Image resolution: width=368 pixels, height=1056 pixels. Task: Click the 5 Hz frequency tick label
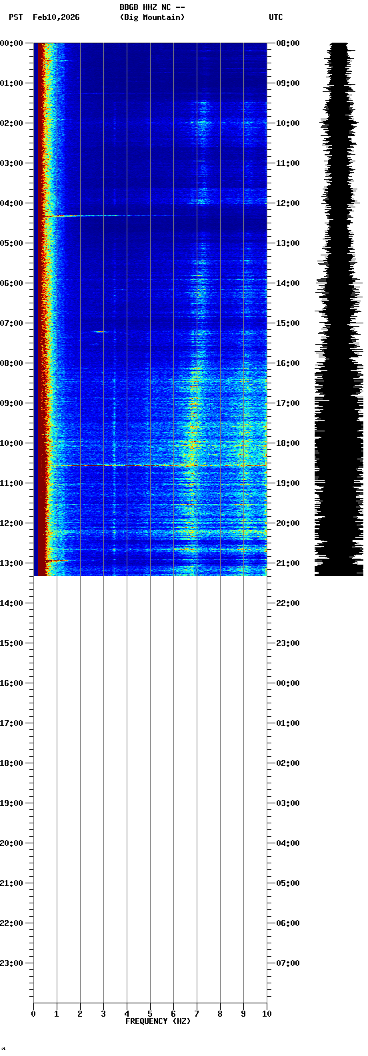(x=150, y=1014)
